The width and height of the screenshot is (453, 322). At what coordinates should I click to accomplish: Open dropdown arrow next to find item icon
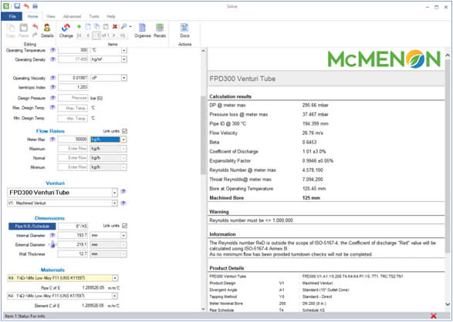pyautogui.click(x=130, y=26)
